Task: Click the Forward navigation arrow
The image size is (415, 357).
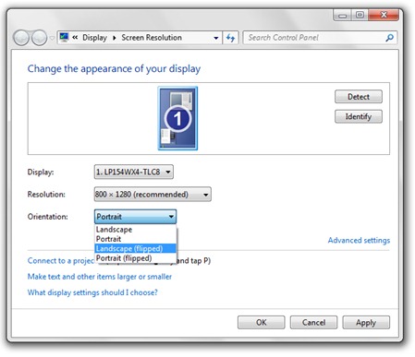Action: (40, 38)
